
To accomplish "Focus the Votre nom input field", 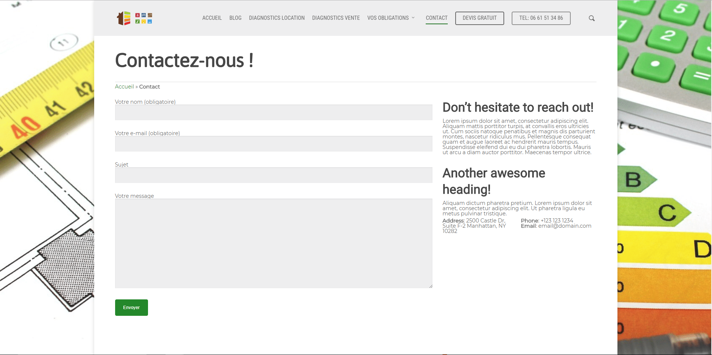I will point(273,112).
